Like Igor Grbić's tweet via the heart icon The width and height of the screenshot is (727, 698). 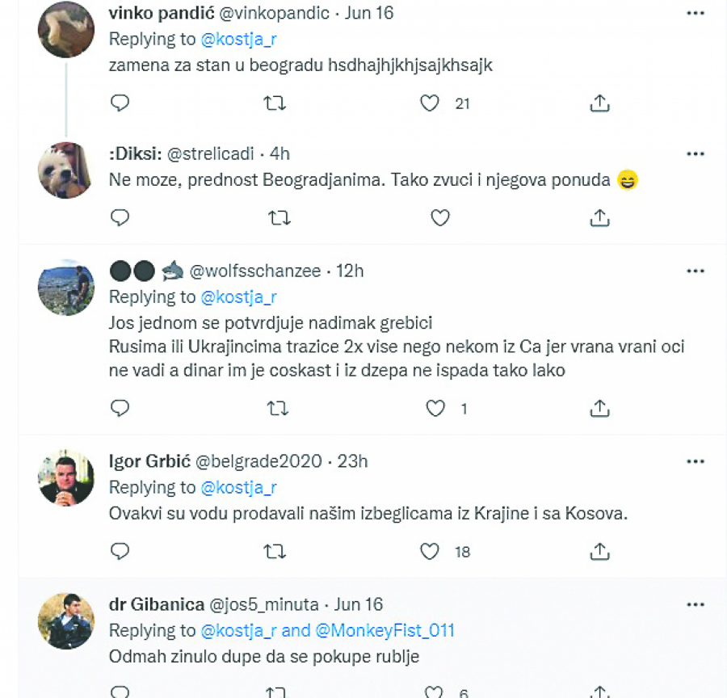point(430,552)
